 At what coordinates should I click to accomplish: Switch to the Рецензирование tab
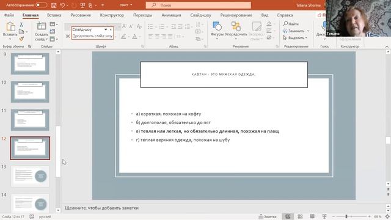click(x=236, y=15)
